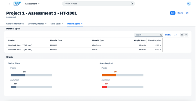Open the DU user avatar menu
This screenshot has width=196, height=101.
(189, 4)
